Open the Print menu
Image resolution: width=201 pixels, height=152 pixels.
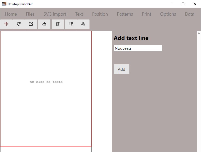pos(147,14)
